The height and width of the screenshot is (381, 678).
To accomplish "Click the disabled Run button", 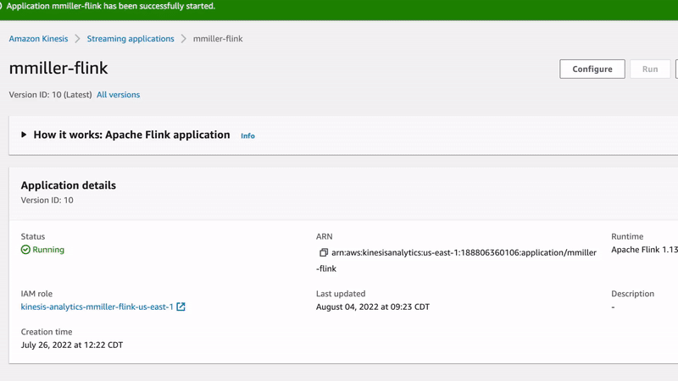I will click(650, 69).
